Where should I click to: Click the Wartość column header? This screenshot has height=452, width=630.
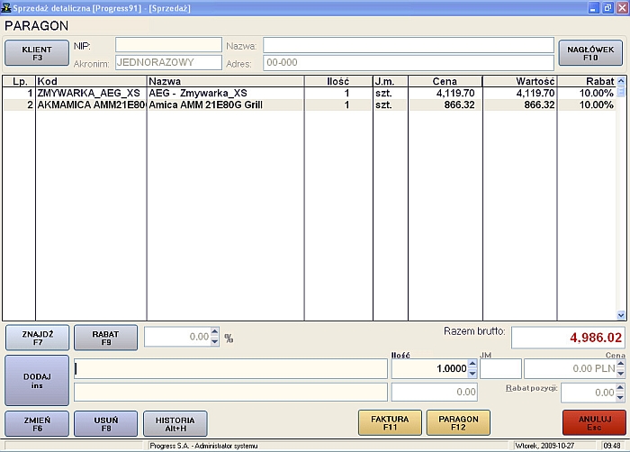[519, 81]
